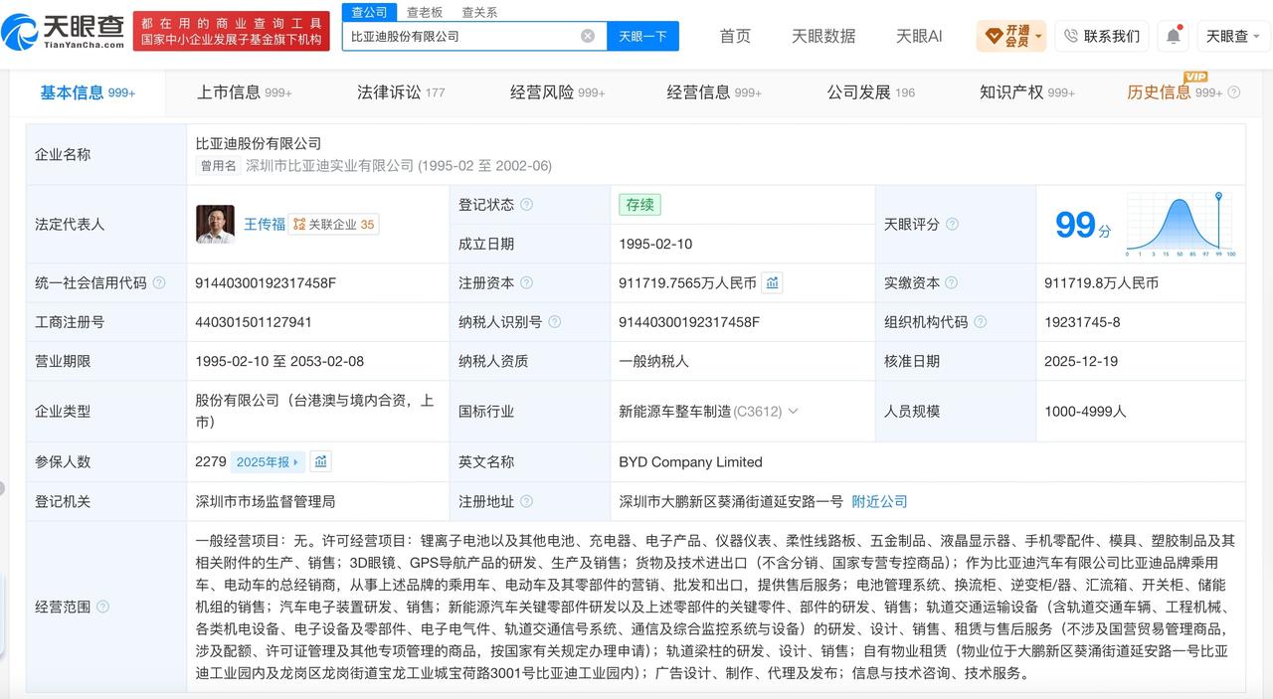1273x699 pixels.
Task: Click the help icon beside 纳税人识别号
Action: (x=554, y=322)
